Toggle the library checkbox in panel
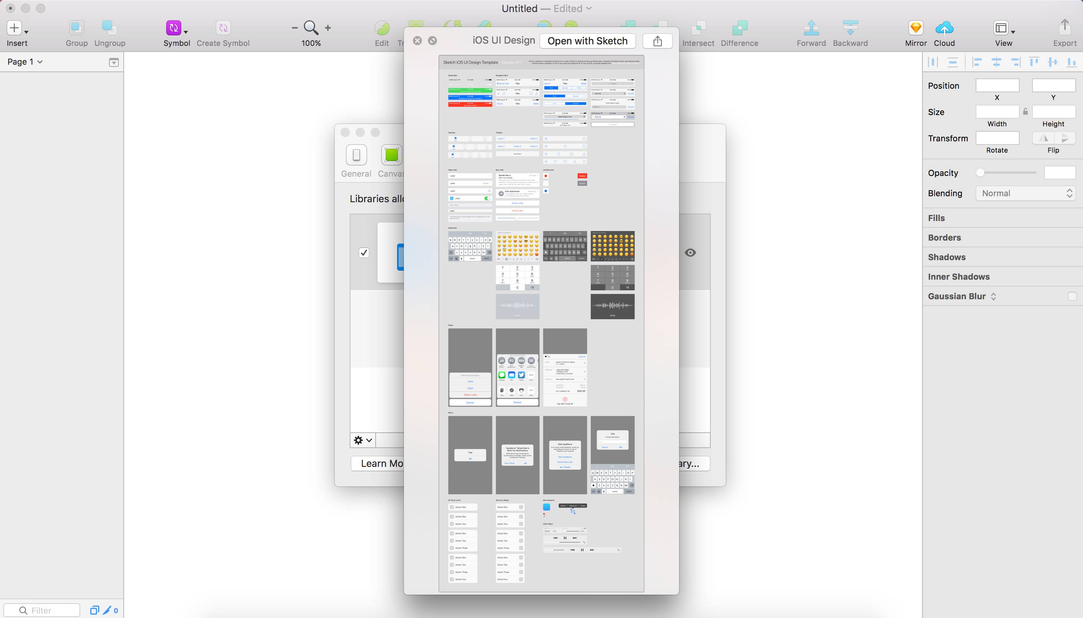 364,253
